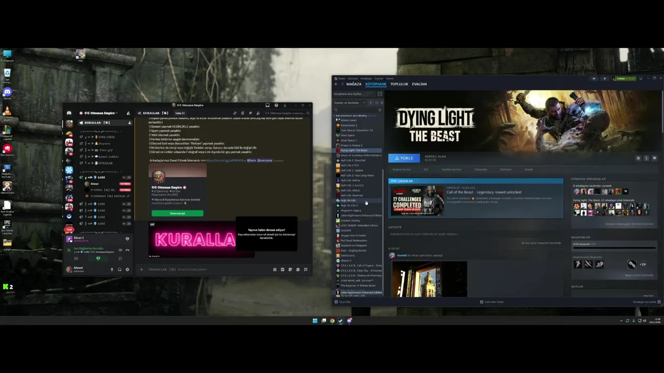Disconnect from Discord voice channel
Image resolution: width=664 pixels, height=373 pixels.
[128, 250]
